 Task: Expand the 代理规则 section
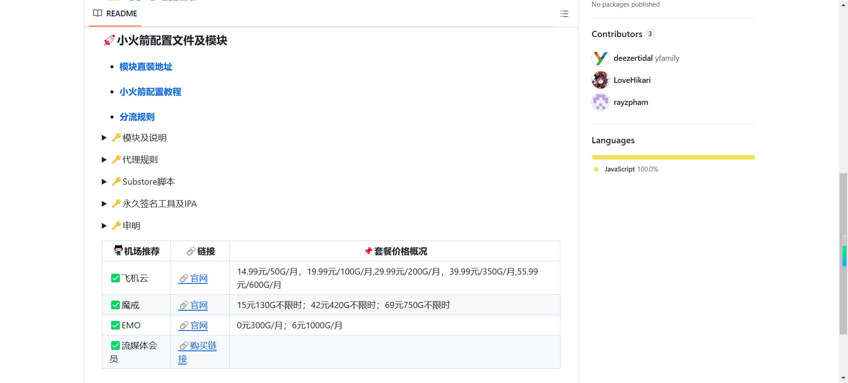(104, 160)
